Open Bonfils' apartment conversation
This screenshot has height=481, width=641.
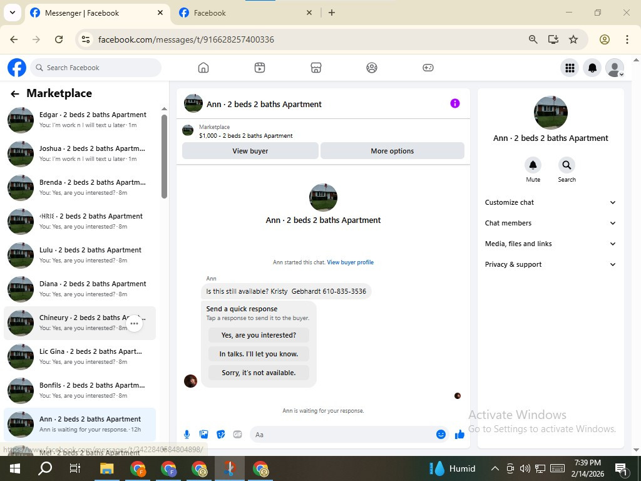point(79,391)
